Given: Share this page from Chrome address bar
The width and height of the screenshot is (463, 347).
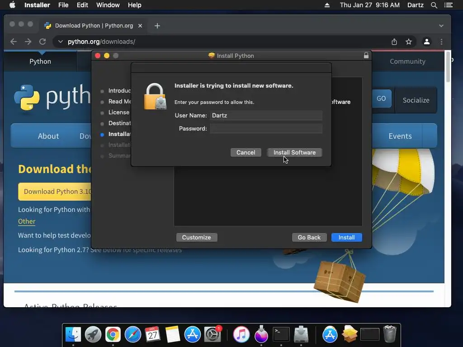Looking at the screenshot, I should (394, 42).
